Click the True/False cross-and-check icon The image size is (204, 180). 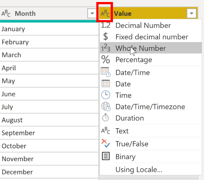coord(106,143)
